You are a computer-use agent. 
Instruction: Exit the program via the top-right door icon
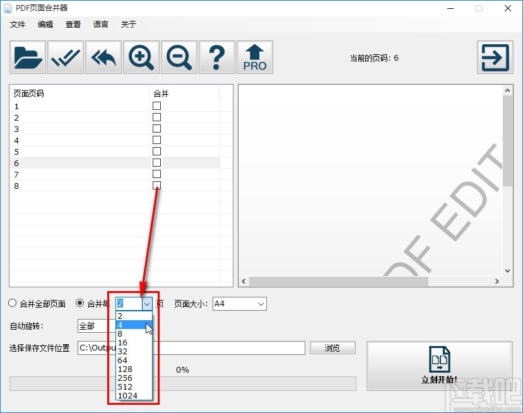click(495, 57)
